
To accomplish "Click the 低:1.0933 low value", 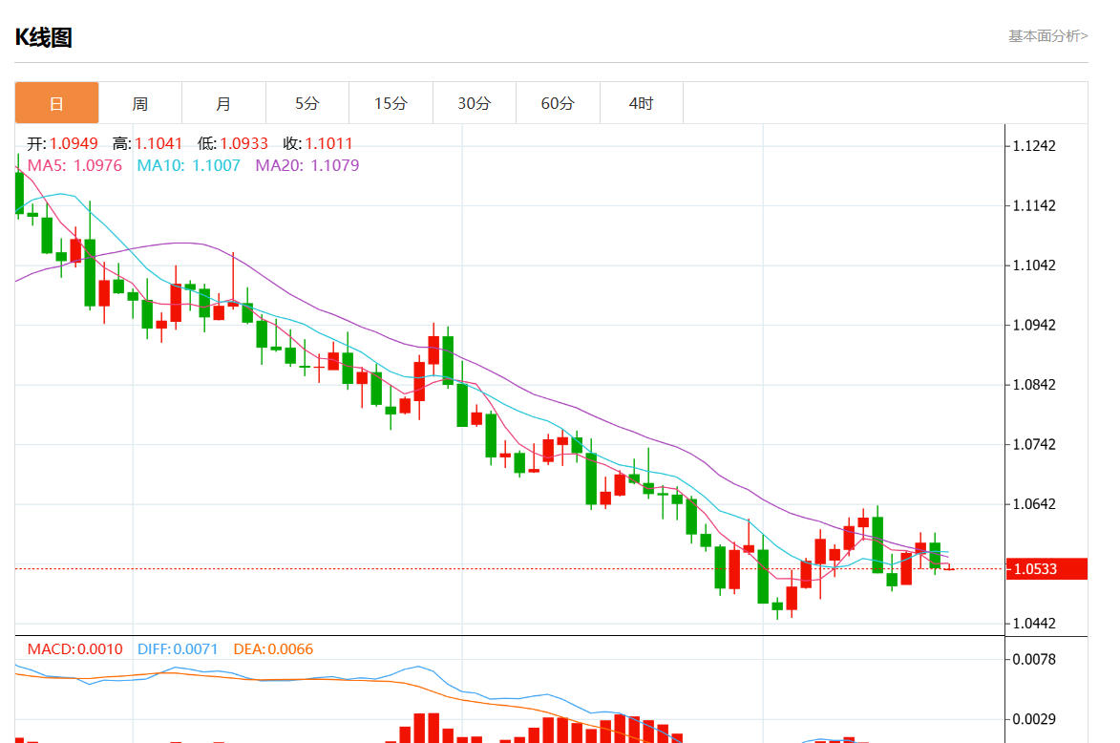I will pyautogui.click(x=233, y=143).
